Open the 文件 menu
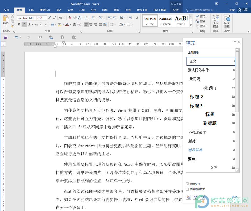The height and width of the screenshot is (211, 251). click(7, 10)
